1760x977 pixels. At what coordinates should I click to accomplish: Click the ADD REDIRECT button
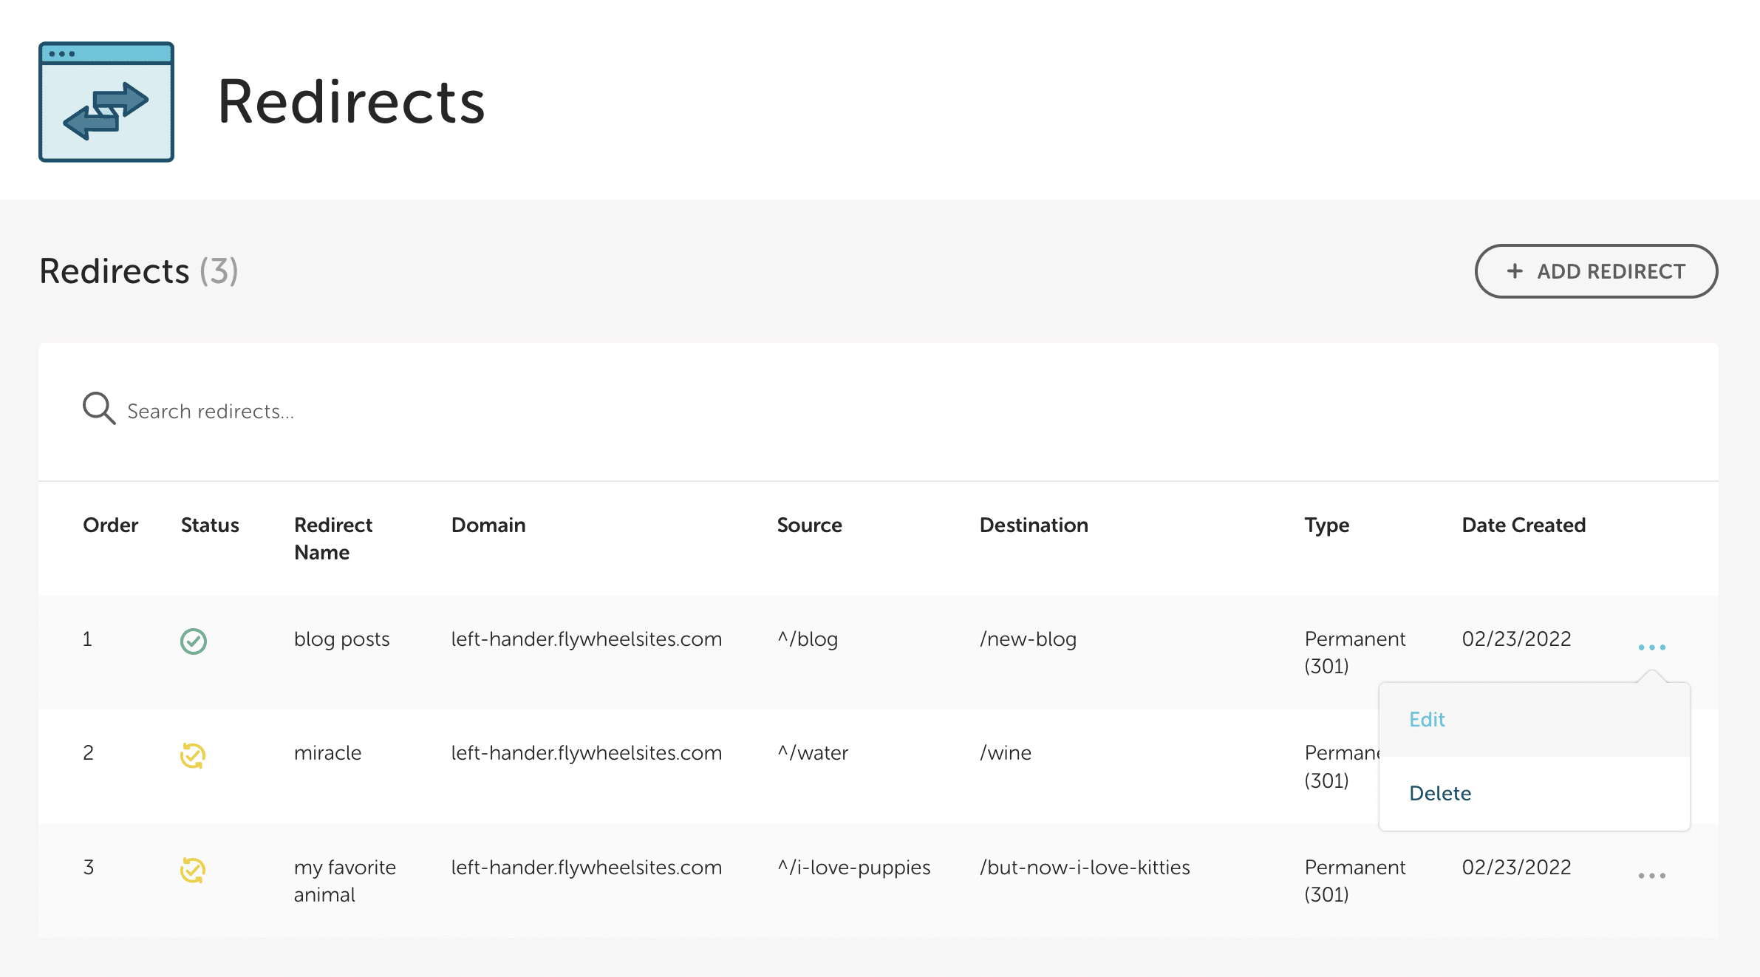click(1596, 271)
